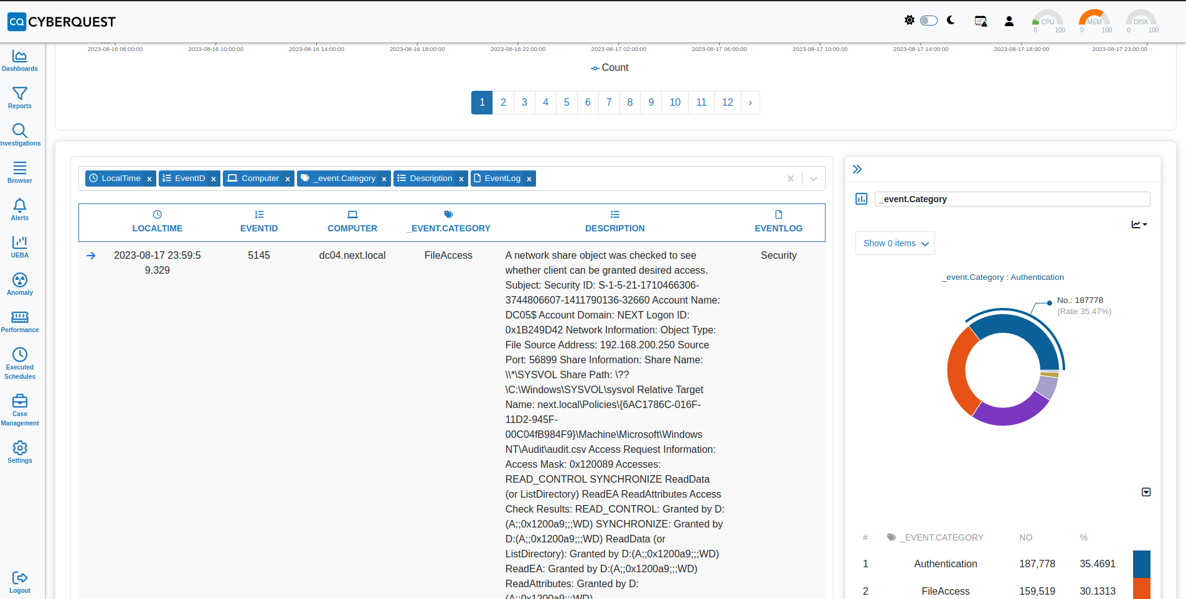
Task: Open the screen monitor icon in header
Action: tap(981, 21)
